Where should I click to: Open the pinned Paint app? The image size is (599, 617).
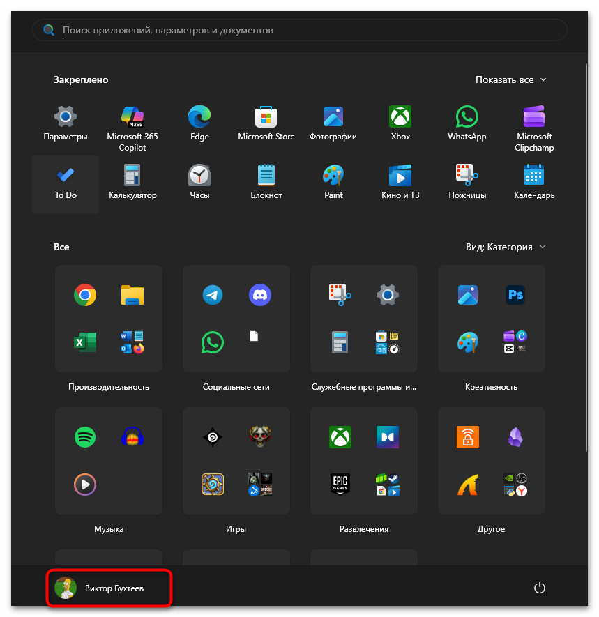point(333,182)
